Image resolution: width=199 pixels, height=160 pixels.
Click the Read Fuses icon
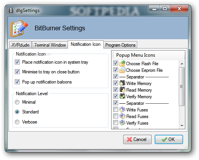click(x=122, y=116)
